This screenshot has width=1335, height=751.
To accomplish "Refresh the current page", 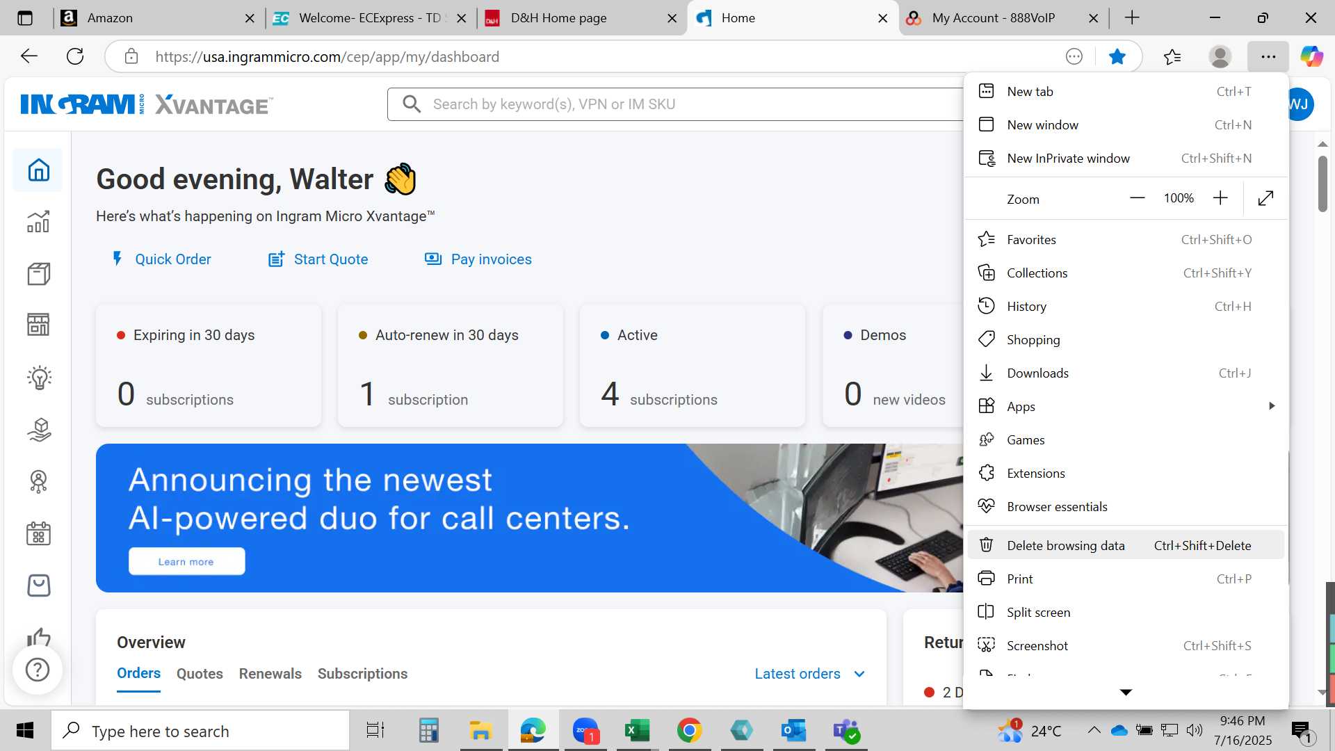I will pyautogui.click(x=75, y=56).
